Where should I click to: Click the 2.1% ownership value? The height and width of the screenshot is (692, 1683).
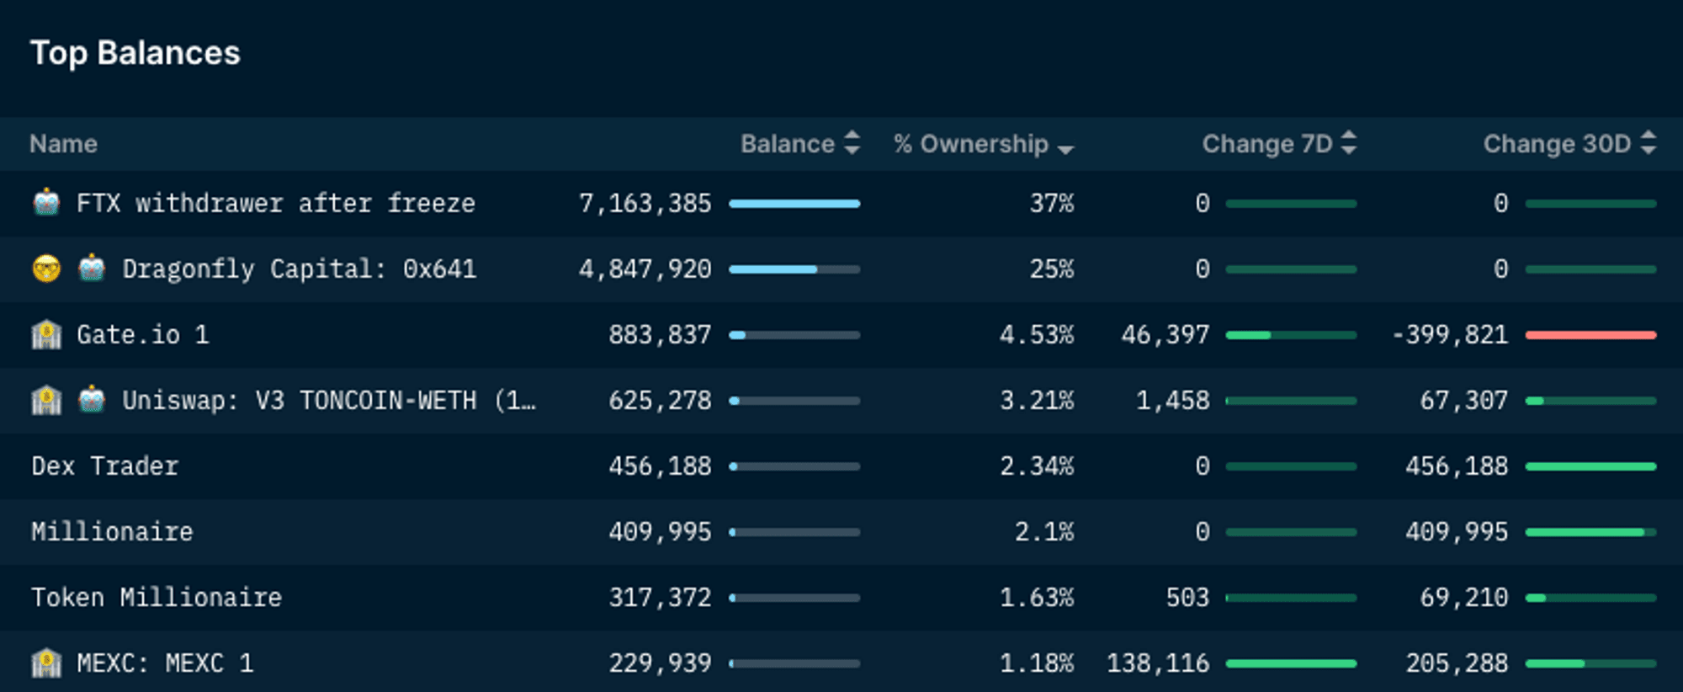tap(1044, 531)
